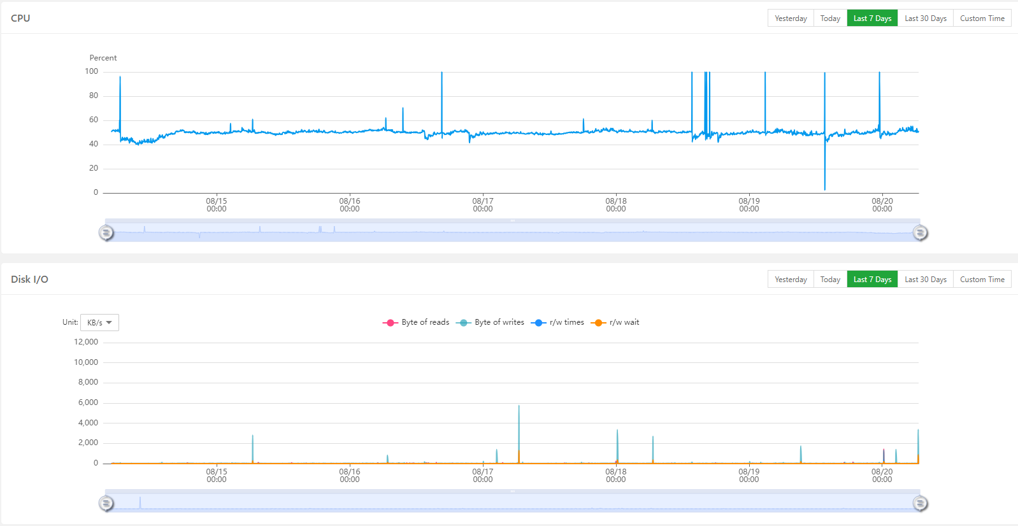Choose Last 7 Days for Disk I/O
Image resolution: width=1018 pixels, height=526 pixels.
(x=872, y=280)
